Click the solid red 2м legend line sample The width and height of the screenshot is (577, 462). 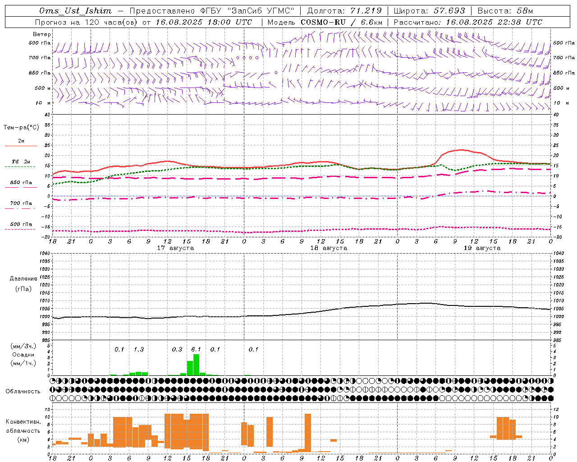coord(21,146)
